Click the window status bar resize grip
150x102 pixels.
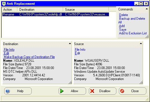click(147, 99)
